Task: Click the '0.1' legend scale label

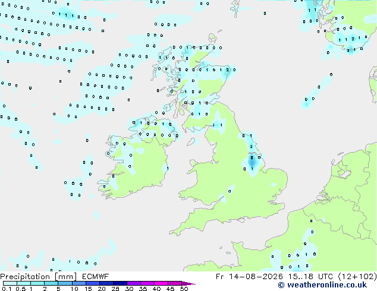Action: coord(7,289)
